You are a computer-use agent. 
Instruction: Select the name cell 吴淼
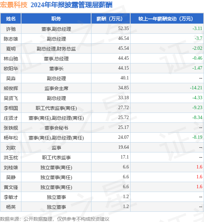pos(11,78)
